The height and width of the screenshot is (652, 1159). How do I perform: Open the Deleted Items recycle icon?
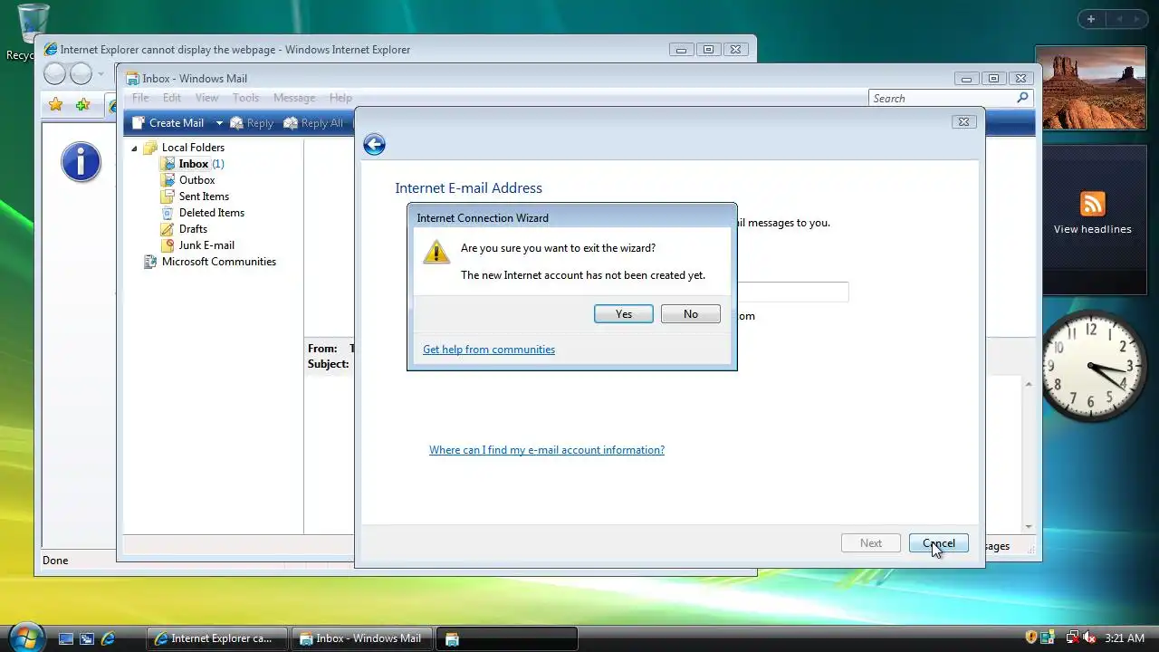pyautogui.click(x=168, y=213)
